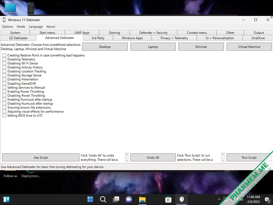Launch the Teams Chat taskbar icon
273x205 pixels.
129,199
